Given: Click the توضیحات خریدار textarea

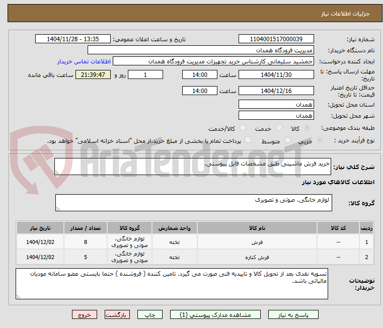Looking at the screenshot, I should [x=172, y=284].
